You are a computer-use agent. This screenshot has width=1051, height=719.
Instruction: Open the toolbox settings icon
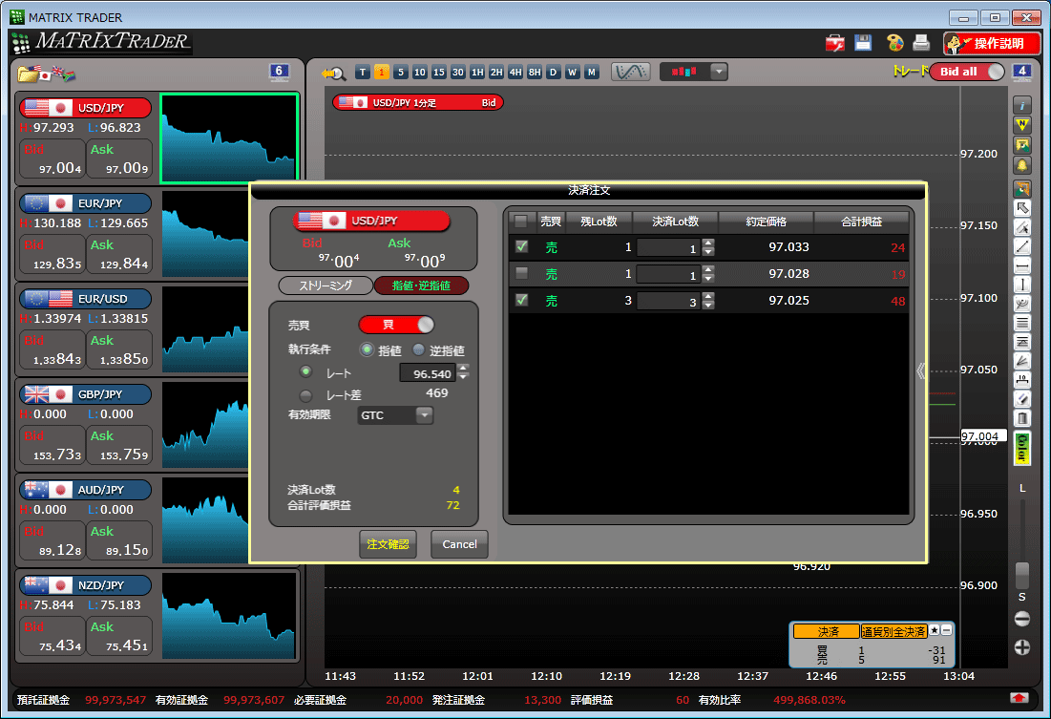pyautogui.click(x=834, y=44)
